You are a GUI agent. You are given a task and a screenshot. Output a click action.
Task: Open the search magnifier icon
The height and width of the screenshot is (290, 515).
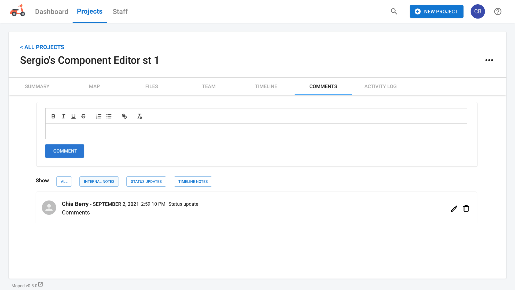point(394,11)
